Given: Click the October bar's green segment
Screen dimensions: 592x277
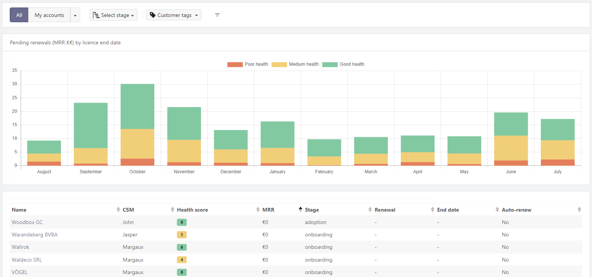Looking at the screenshot, I should [137, 106].
